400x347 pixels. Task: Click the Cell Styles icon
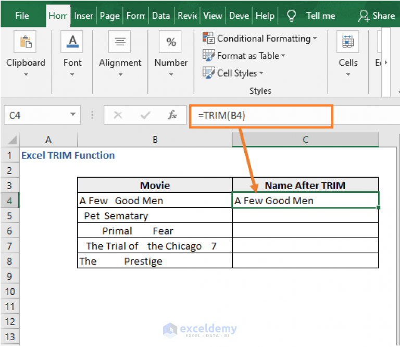point(208,73)
